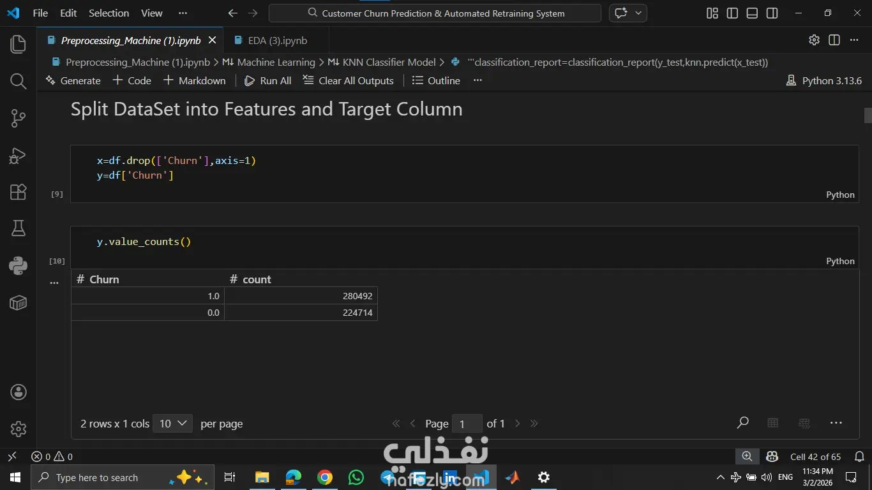Click the chart view icon under the output
Viewport: 872px width, 490px height.
click(x=804, y=422)
